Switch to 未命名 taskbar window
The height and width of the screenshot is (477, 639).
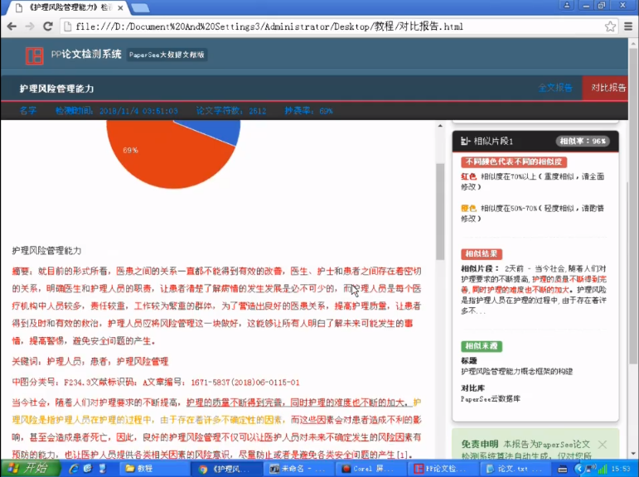pos(298,469)
